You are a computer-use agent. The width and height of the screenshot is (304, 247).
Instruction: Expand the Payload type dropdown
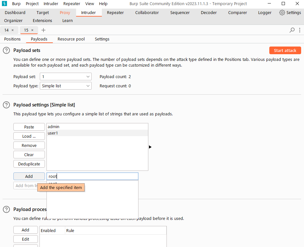(x=66, y=86)
